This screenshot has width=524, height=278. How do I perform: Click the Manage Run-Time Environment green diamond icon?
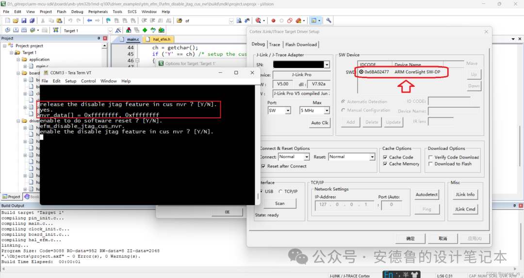click(x=145, y=31)
